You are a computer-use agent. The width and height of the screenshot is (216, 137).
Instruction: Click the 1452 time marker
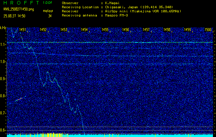point(43,29)
